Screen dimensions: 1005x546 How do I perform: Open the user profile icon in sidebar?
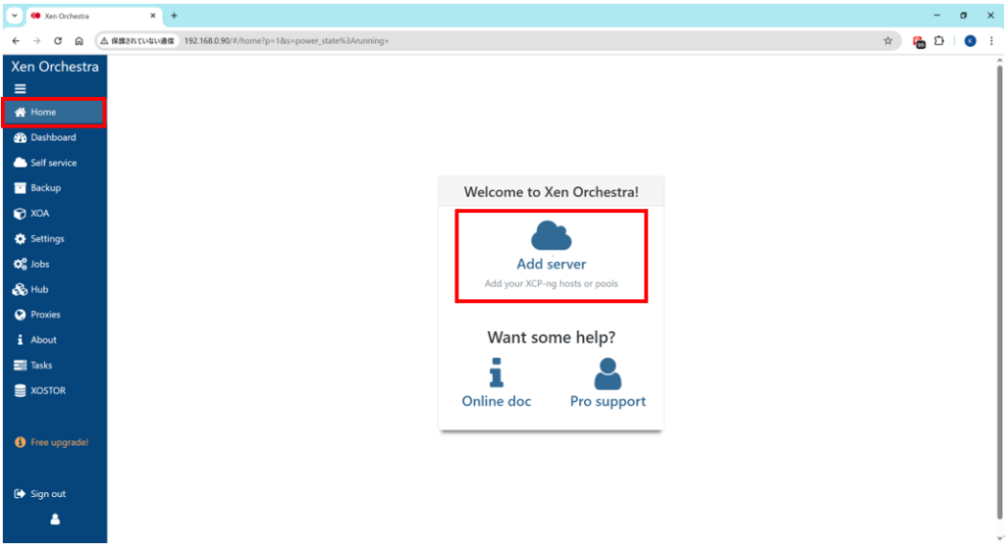[55, 520]
